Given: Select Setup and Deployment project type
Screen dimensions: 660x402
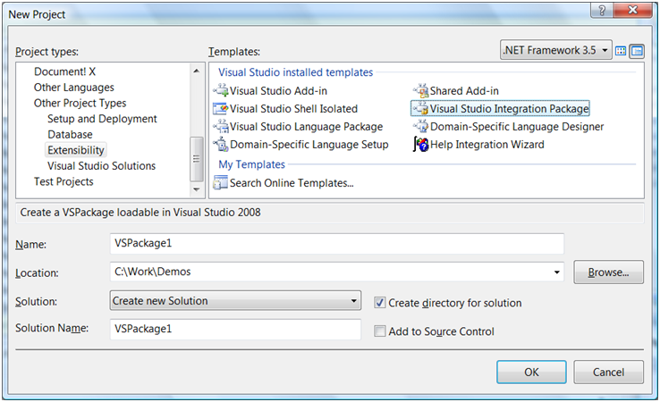Looking at the screenshot, I should (102, 119).
